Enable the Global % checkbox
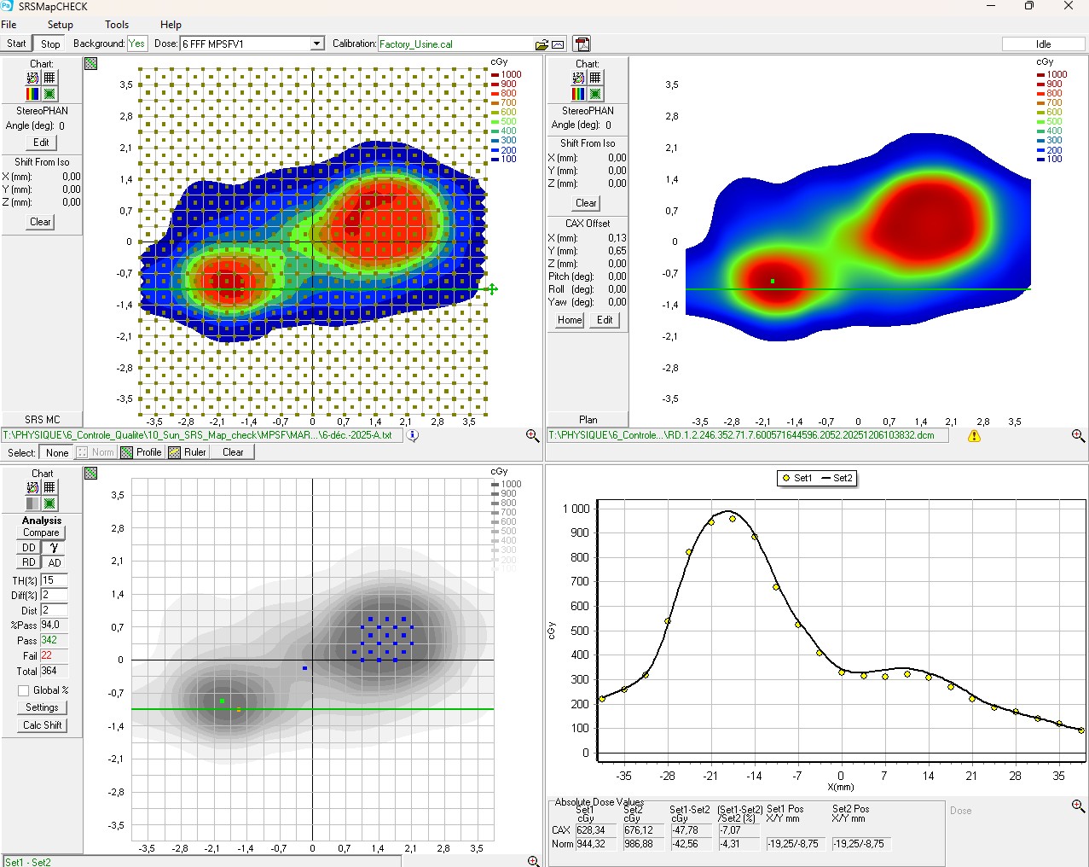 [23, 690]
